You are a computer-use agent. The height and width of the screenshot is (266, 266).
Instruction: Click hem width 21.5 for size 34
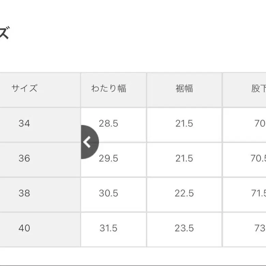tap(184, 123)
